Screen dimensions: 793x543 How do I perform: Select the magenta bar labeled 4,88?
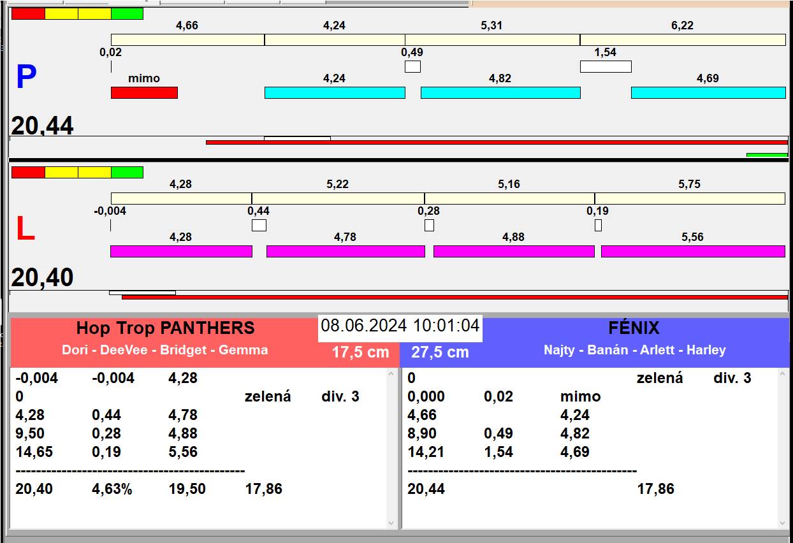pyautogui.click(x=514, y=252)
